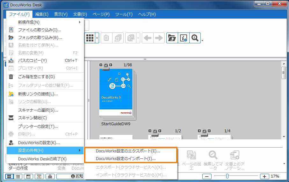Click the OCR text conversion toolbar icon

coord(131,38)
